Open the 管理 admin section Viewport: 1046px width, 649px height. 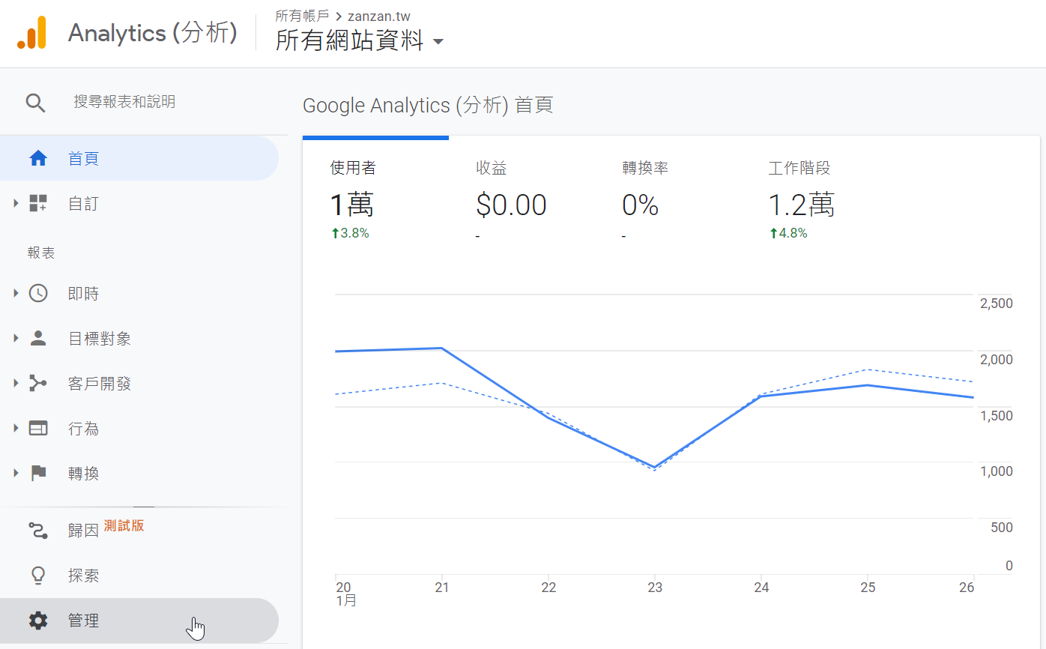click(139, 621)
